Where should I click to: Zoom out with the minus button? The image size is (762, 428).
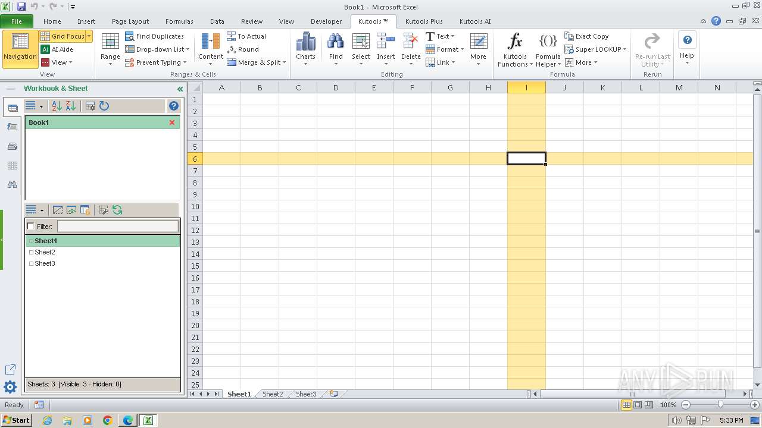coord(686,405)
